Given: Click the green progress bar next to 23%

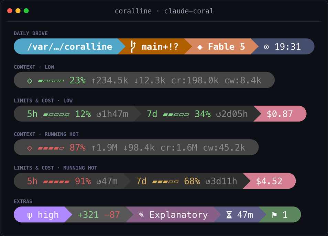Looking at the screenshot, I should 51,81.
